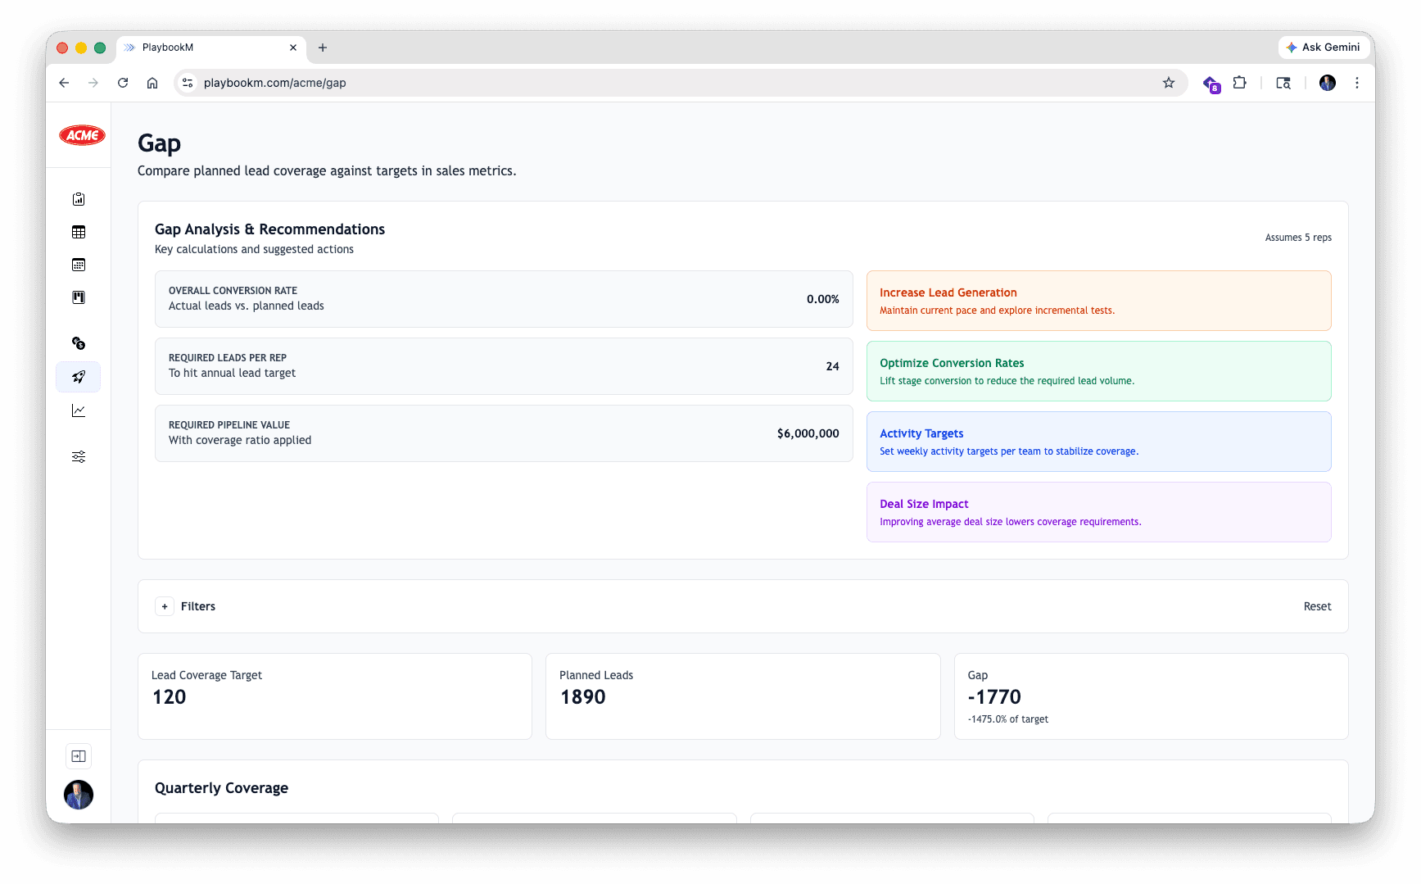Open the table grid sidebar icon
Viewport: 1421px width, 884px height.
coord(79,232)
